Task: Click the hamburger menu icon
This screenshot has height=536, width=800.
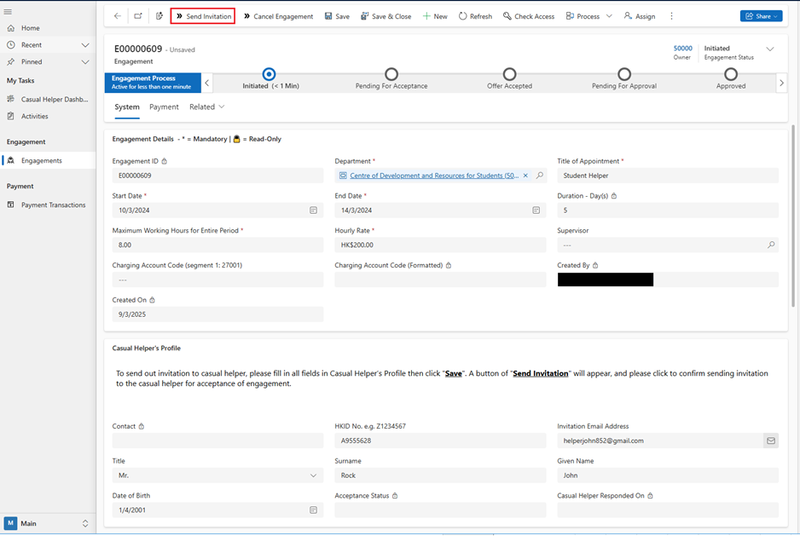Action: point(9,12)
